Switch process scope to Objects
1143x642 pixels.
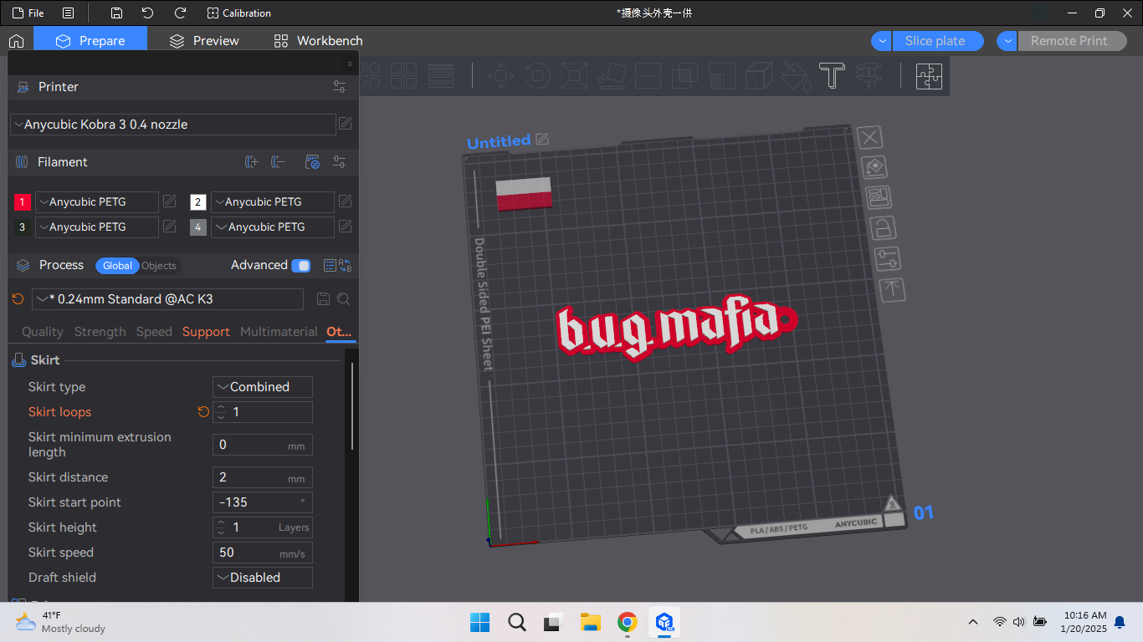159,266
